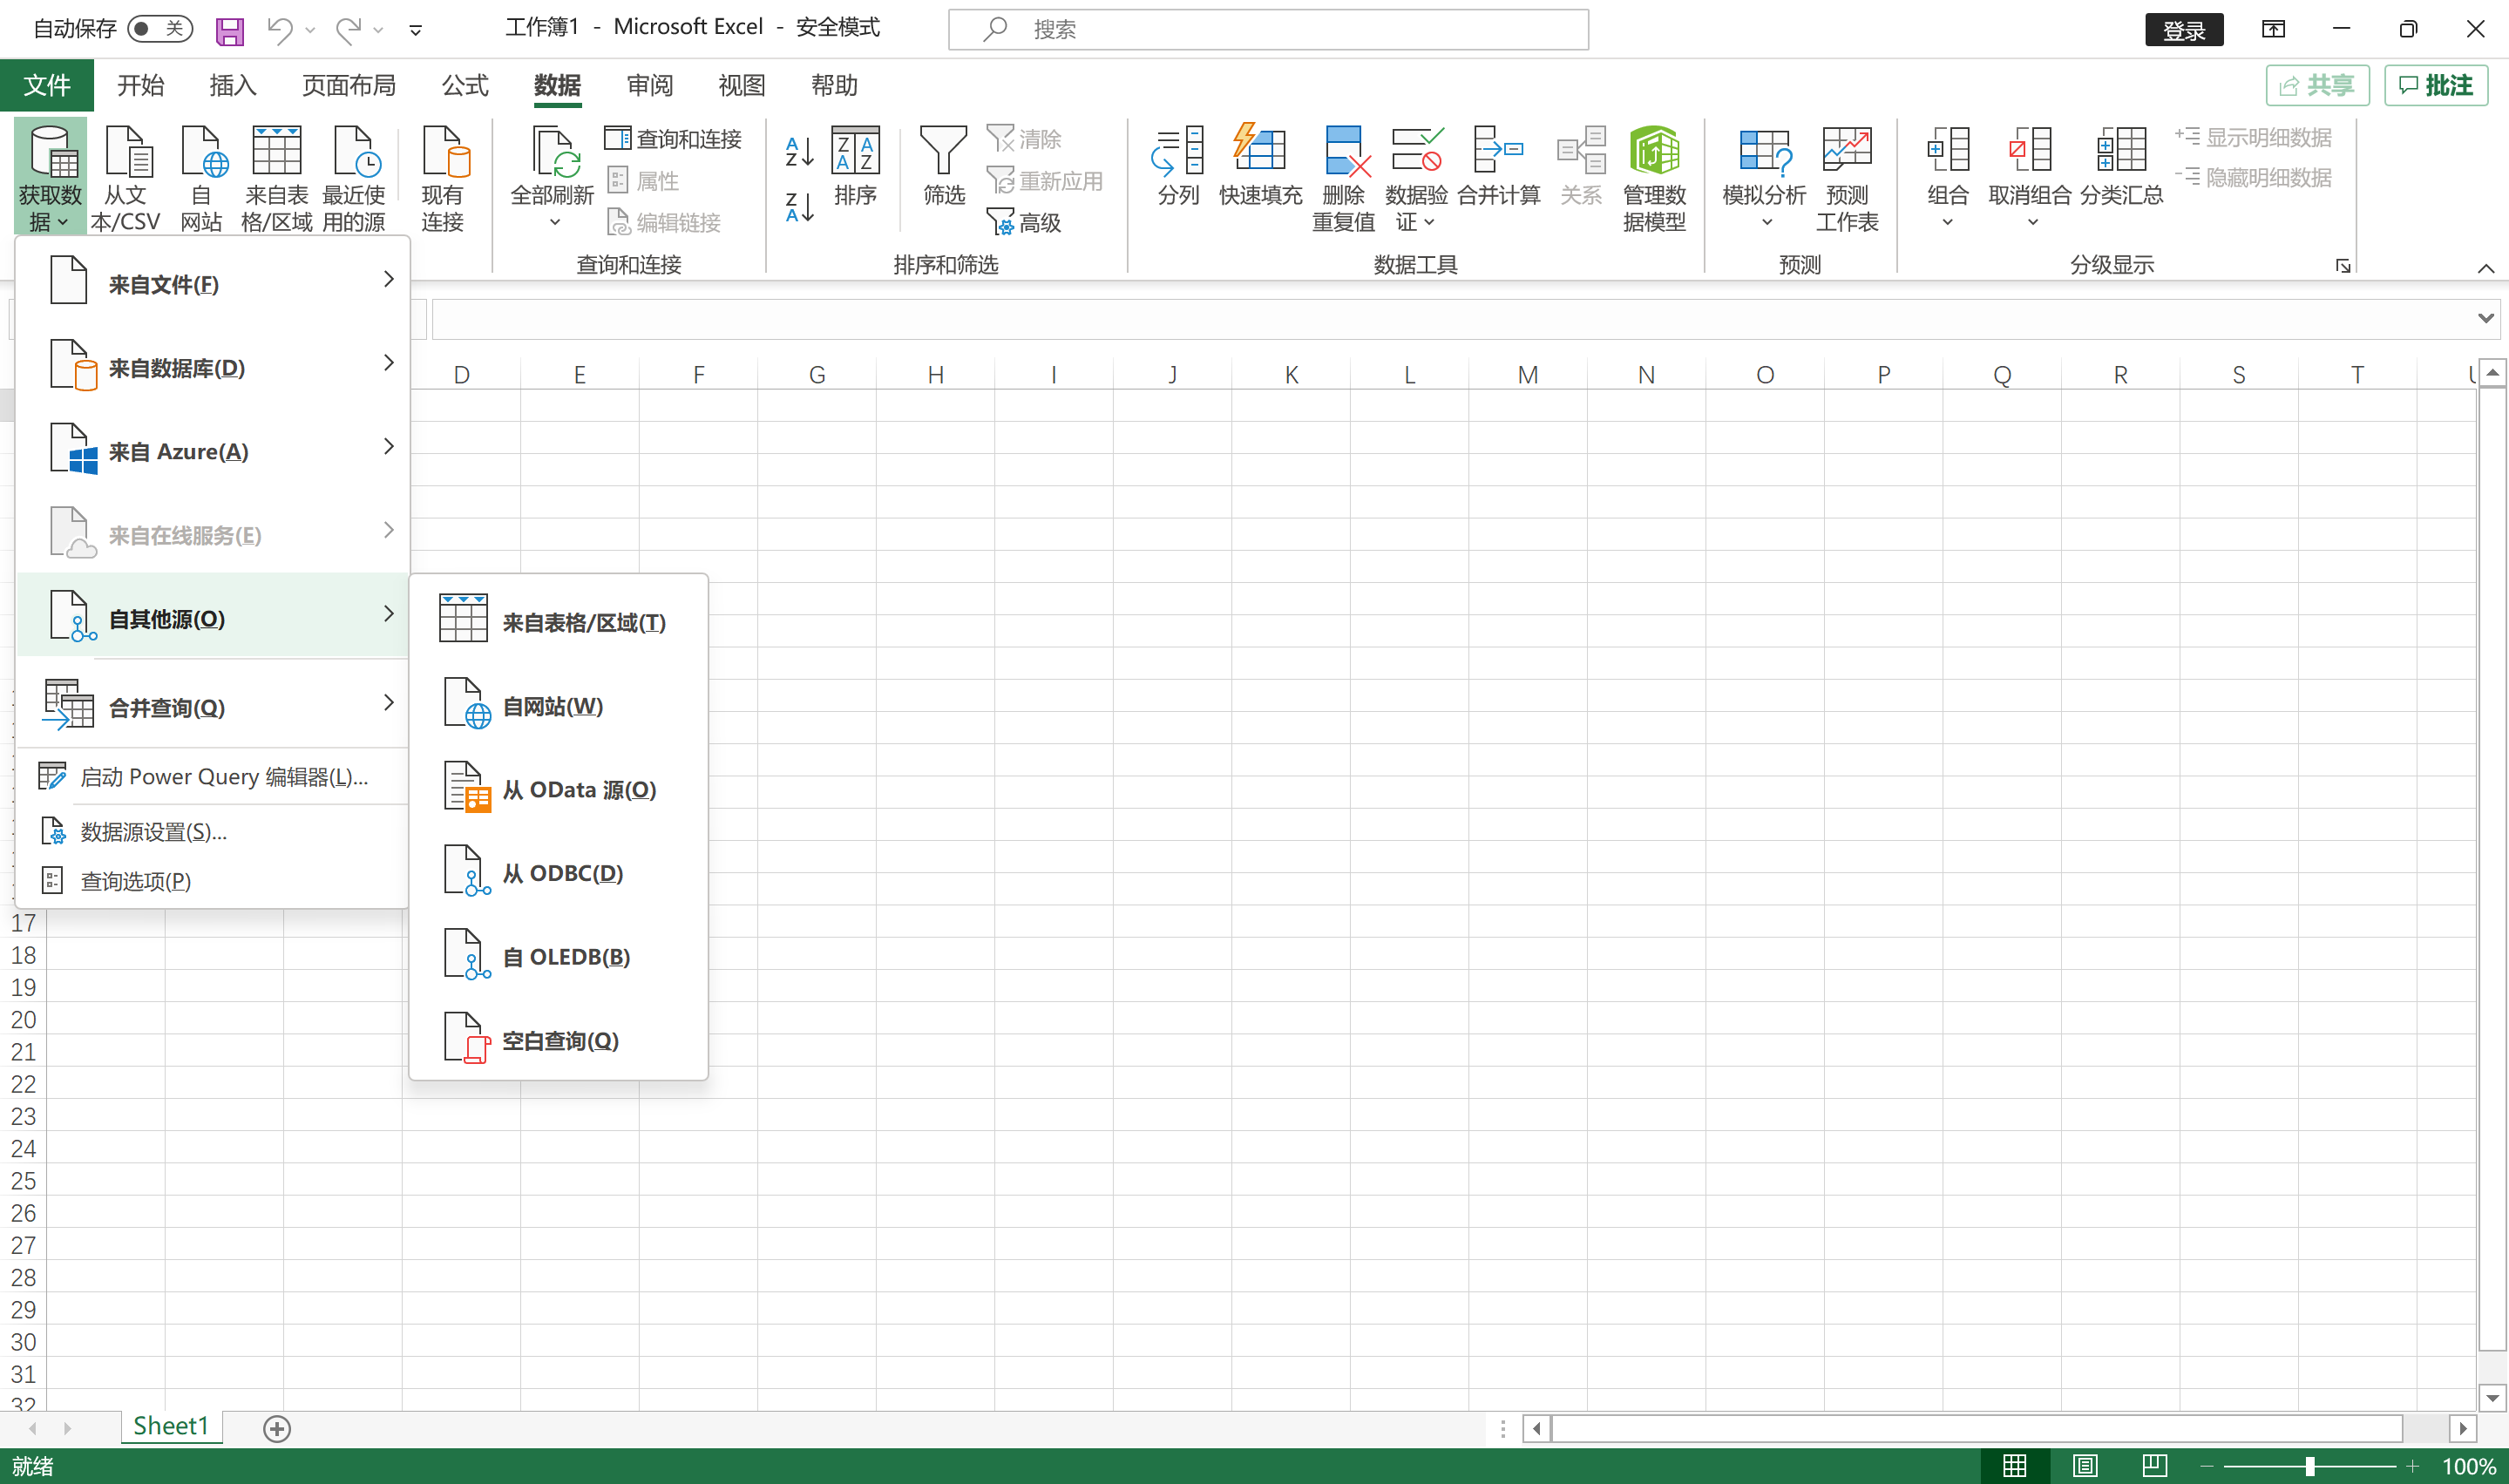
Task: Click the zoom slider handle in status bar
Action: [x=2309, y=1466]
